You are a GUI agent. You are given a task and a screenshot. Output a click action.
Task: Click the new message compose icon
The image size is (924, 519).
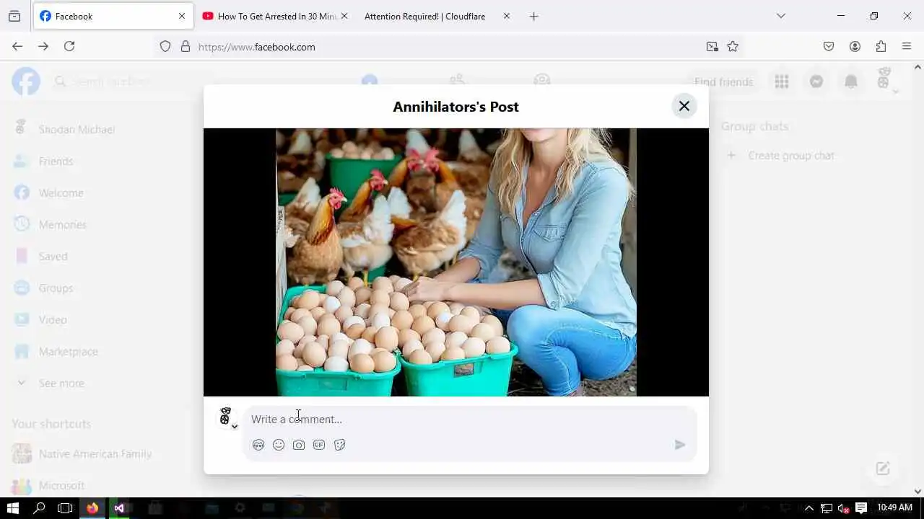(x=883, y=469)
